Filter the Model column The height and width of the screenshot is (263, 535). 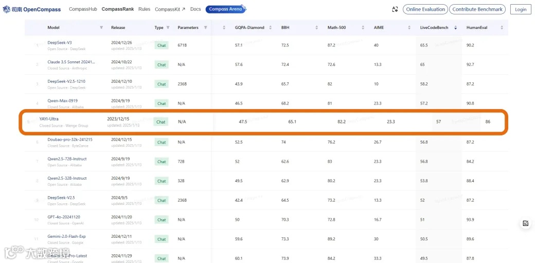point(101,28)
